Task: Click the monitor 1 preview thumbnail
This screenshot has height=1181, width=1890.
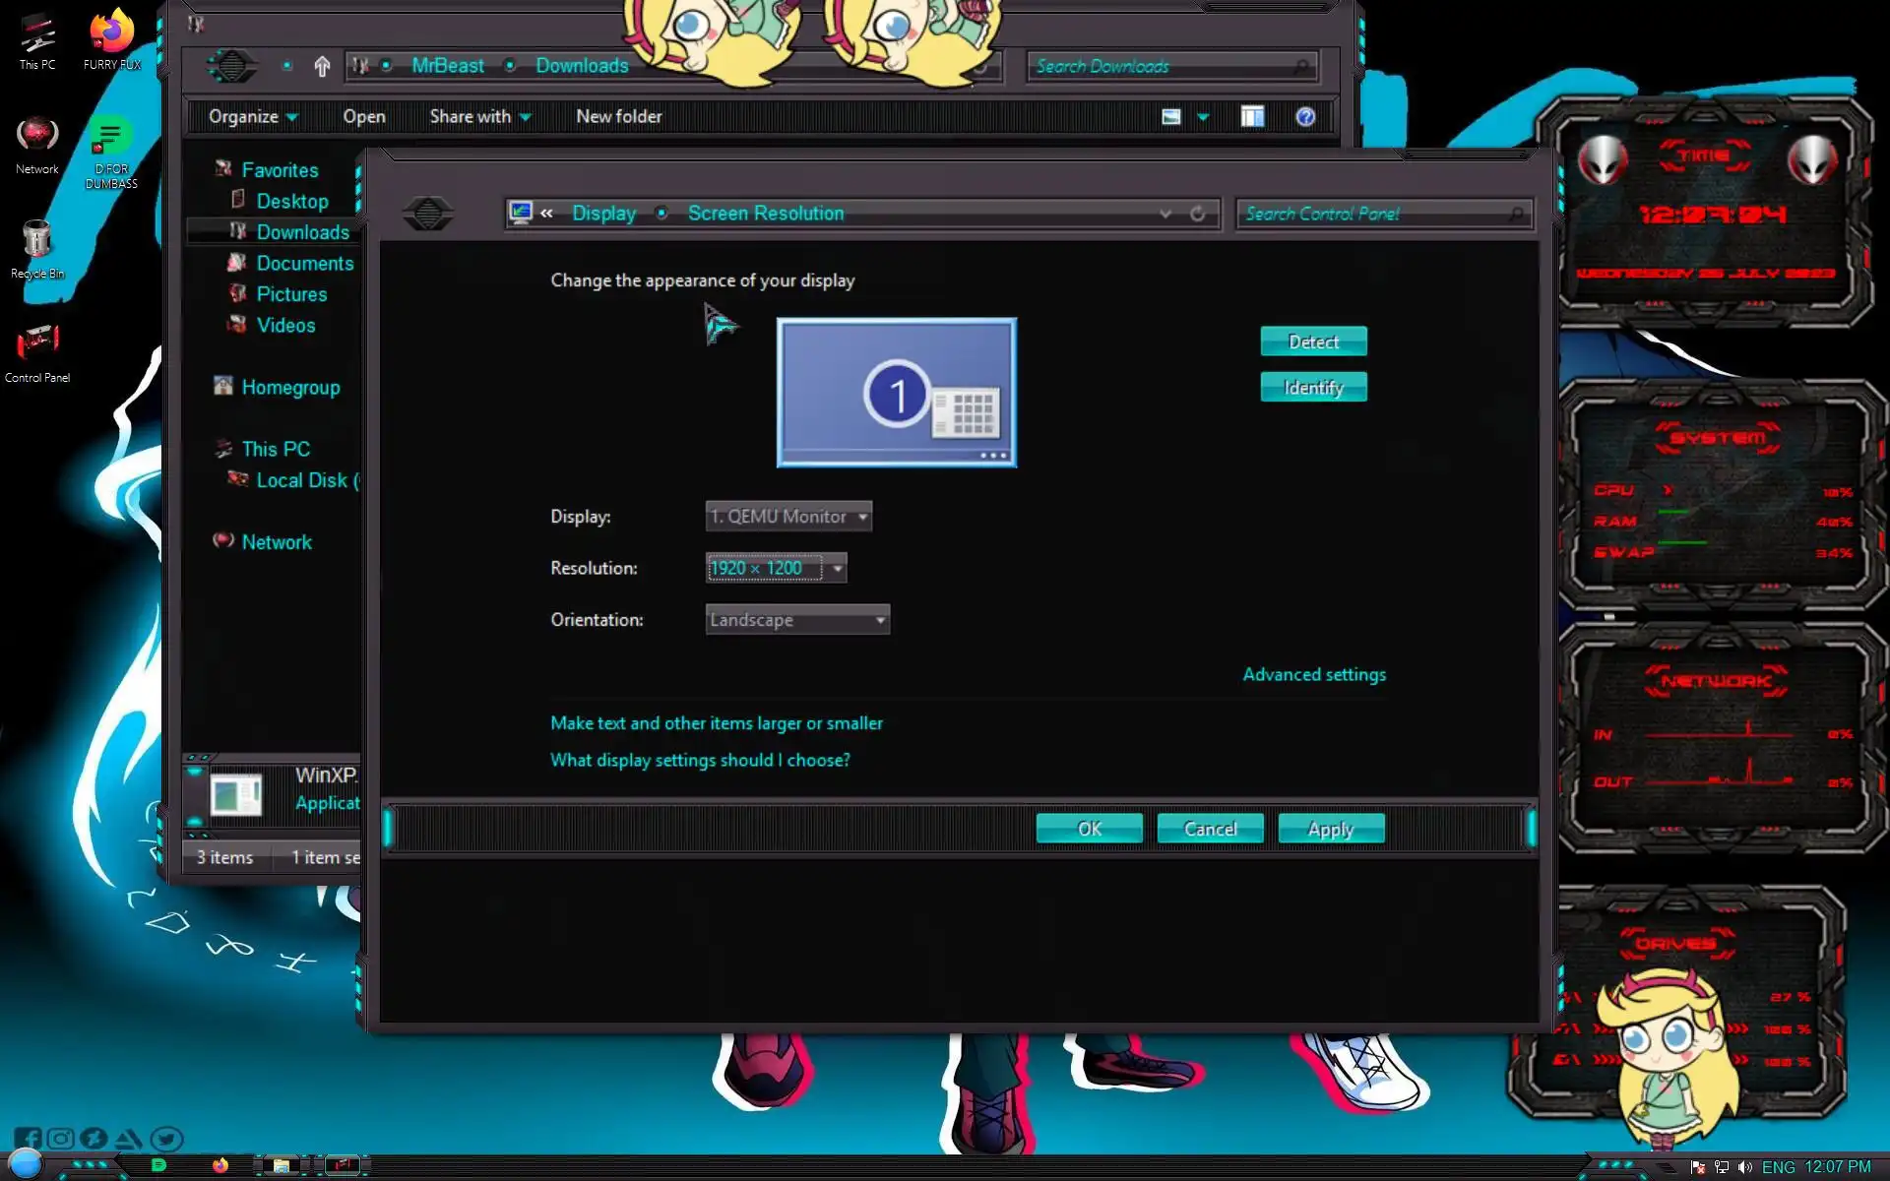Action: (896, 392)
